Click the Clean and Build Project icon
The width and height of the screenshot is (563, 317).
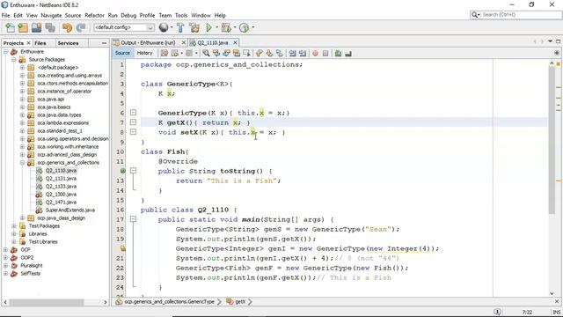coord(194,27)
